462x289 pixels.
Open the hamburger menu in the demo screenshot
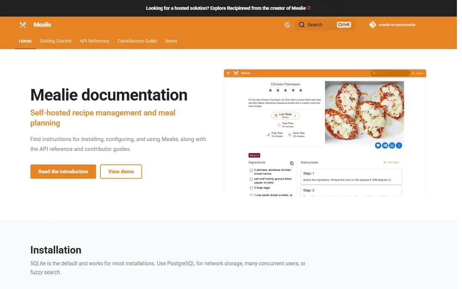pos(228,73)
